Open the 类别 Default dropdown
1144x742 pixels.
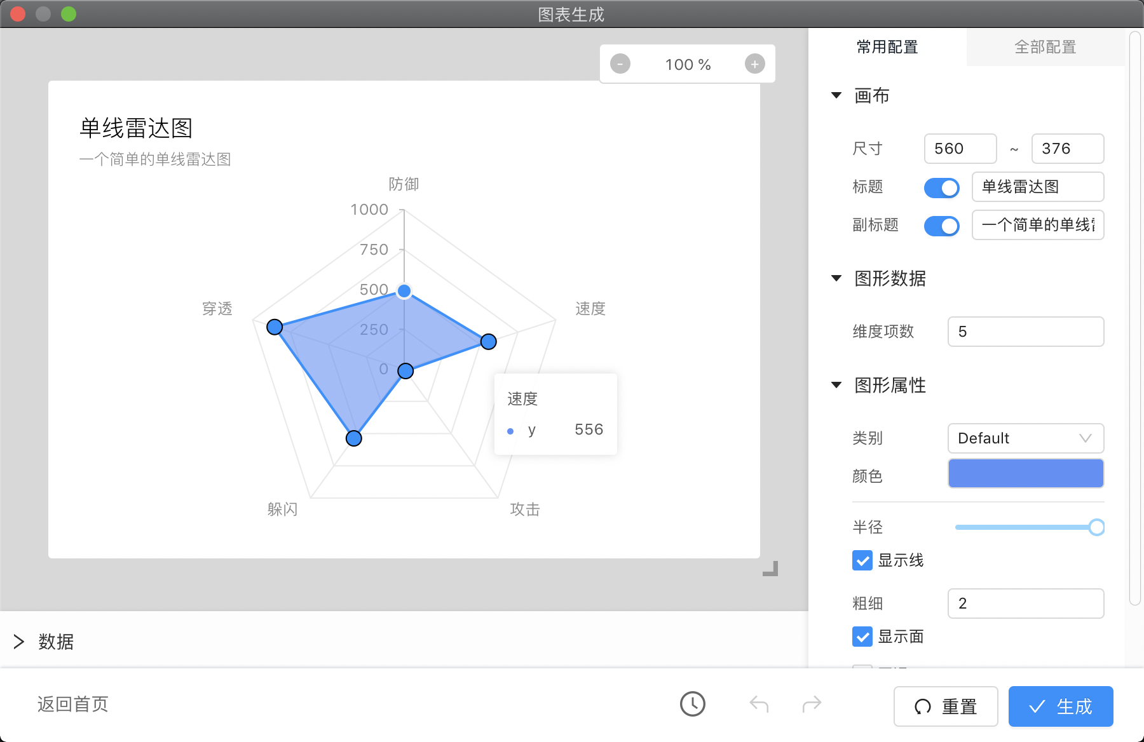(1025, 438)
